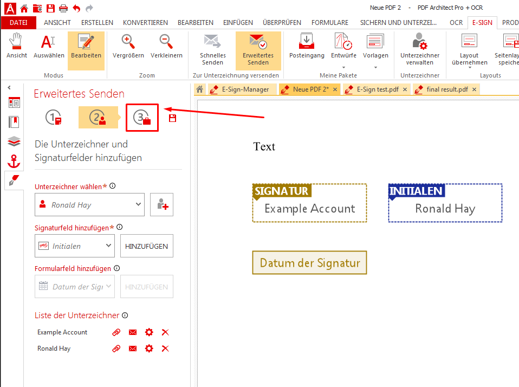Show info for Liste der Unterzeichner
519x387 pixels.
click(x=125, y=315)
